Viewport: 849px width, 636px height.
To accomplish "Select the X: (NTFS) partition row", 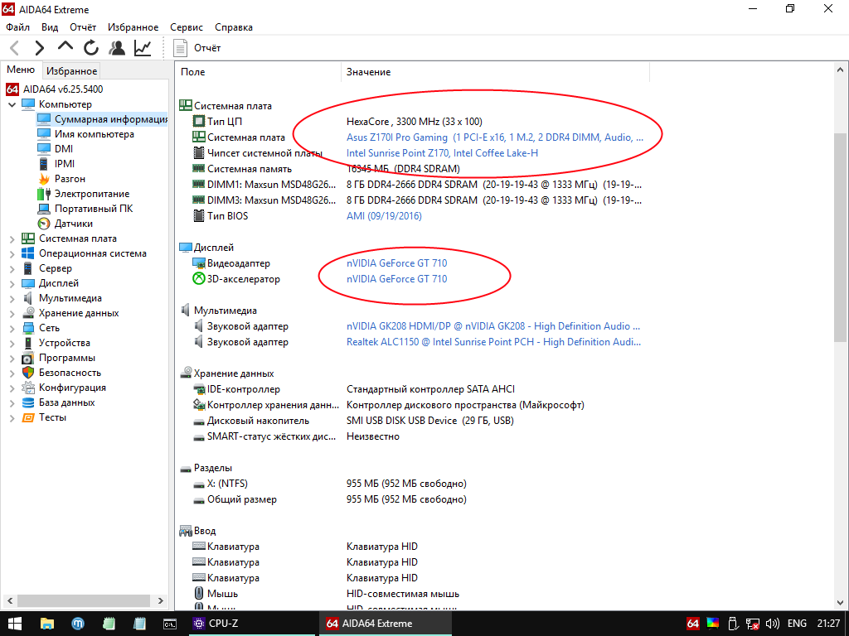I will (x=416, y=484).
